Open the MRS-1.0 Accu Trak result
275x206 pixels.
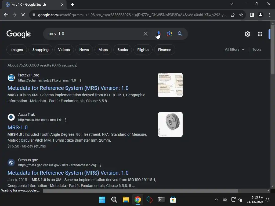[17, 127]
